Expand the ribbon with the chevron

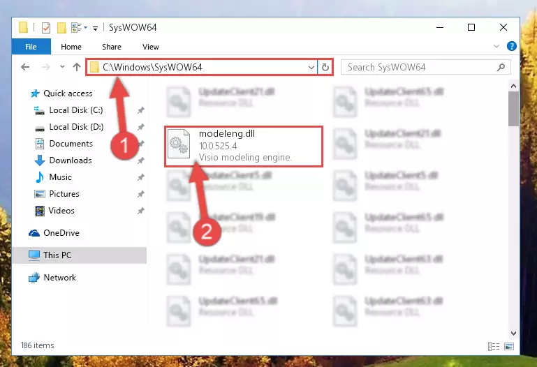pos(496,46)
